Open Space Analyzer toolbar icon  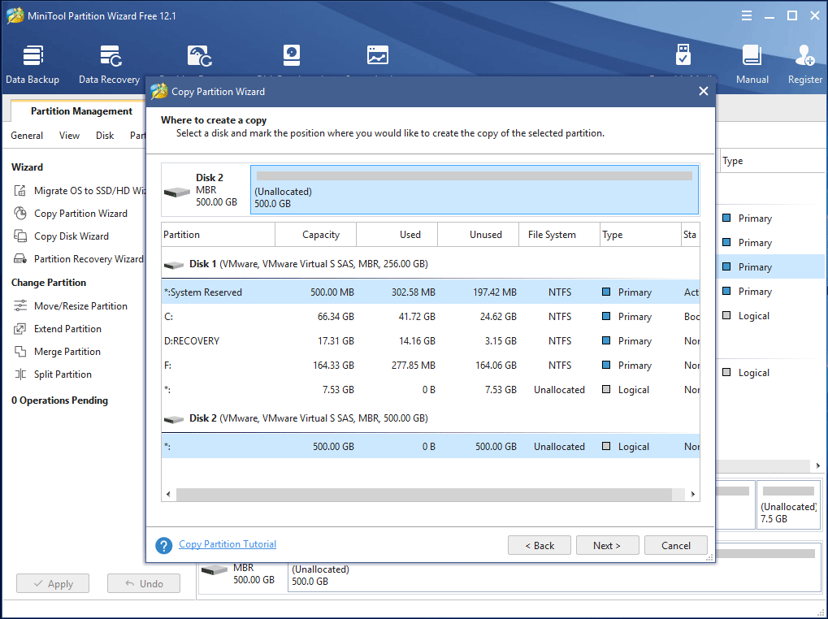[x=378, y=55]
